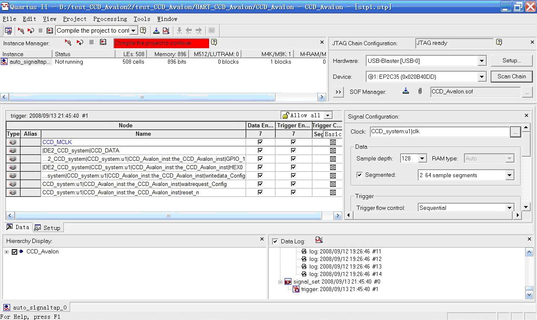Click the type icon of the waitrequest_Config node
This screenshot has width=537, height=320.
(13, 184)
